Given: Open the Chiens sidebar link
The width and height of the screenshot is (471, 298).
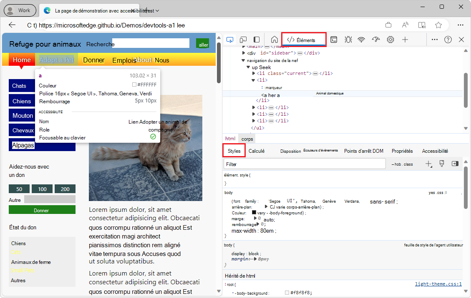Looking at the screenshot, I should (22, 101).
